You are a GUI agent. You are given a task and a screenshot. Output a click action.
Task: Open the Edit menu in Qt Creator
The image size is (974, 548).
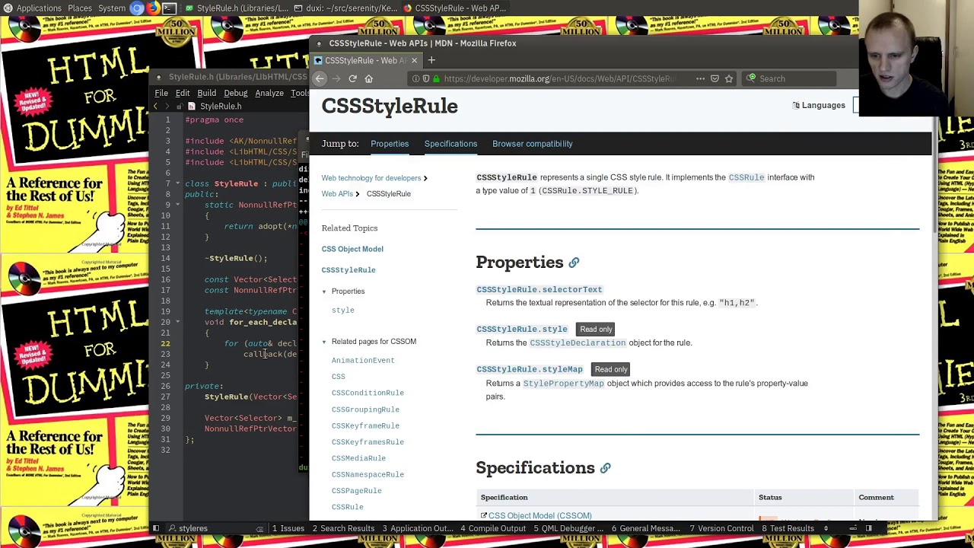(183, 93)
